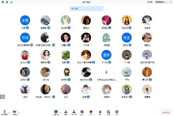The width and height of the screenshot is (173, 116).
Task: Start recording with the record icon
Action: [91, 112]
